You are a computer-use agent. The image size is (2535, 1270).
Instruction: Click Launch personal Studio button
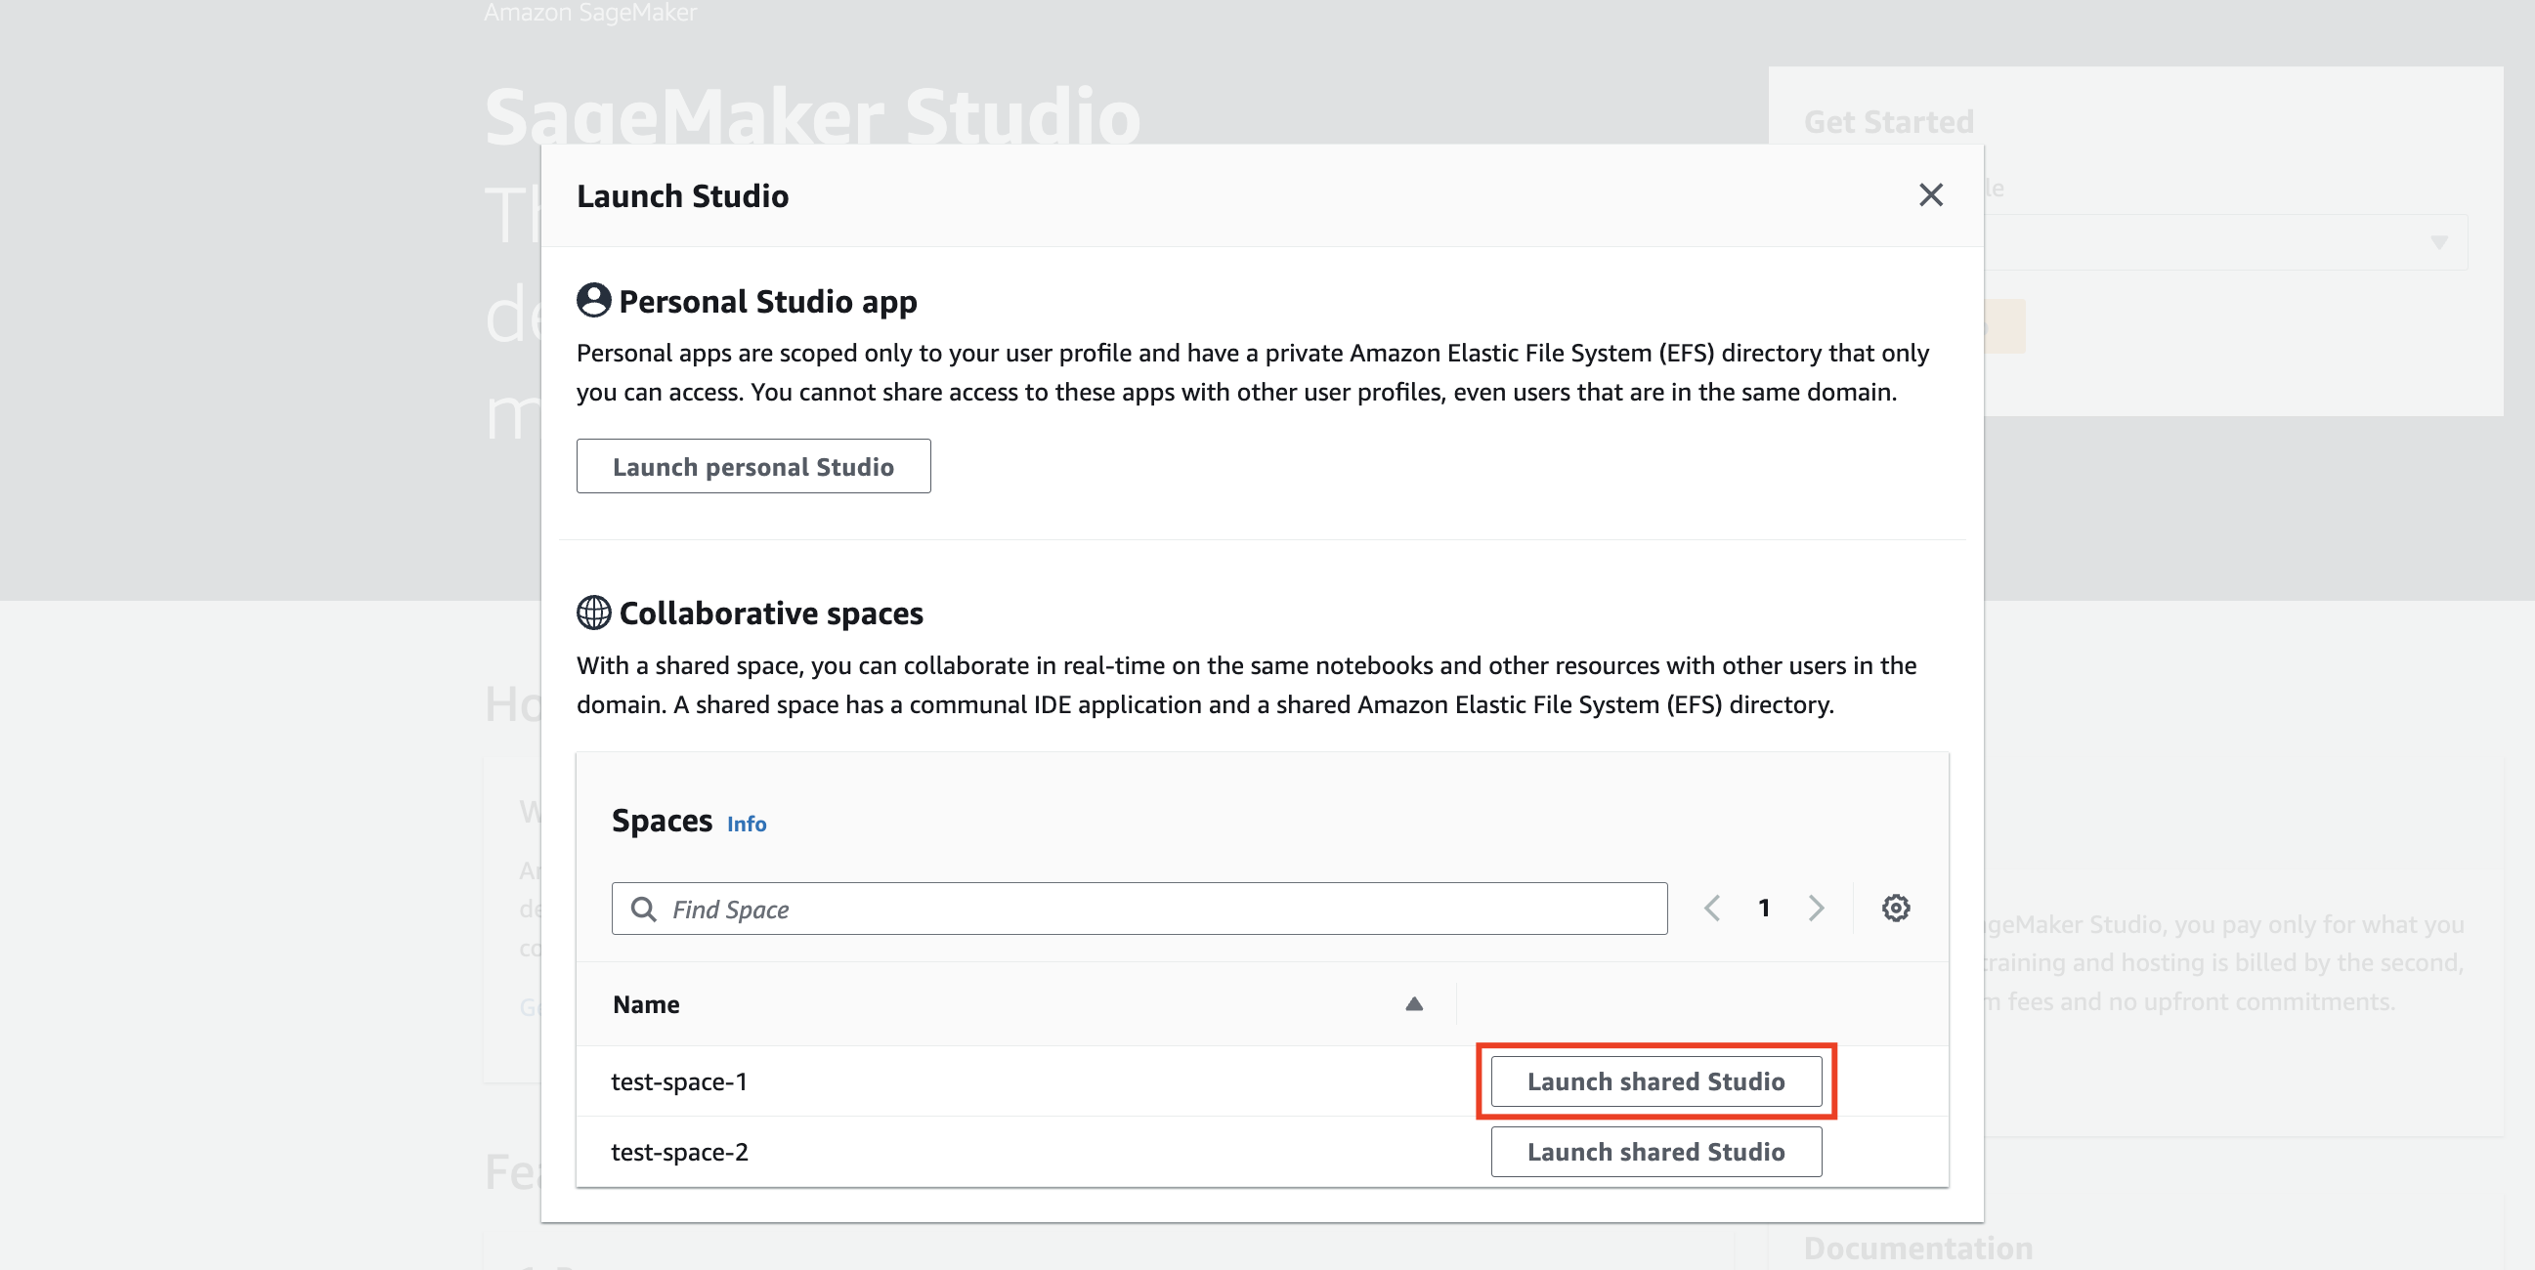[752, 466]
